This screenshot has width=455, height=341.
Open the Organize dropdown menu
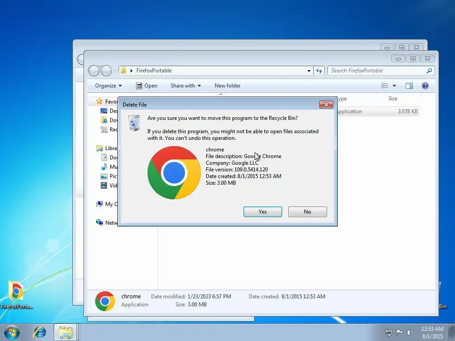pos(108,86)
